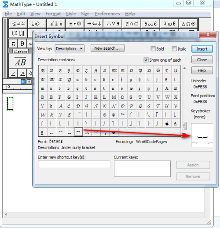The image size is (220, 228).
Task: Open the View by Description dropdown
Action: 70,48
